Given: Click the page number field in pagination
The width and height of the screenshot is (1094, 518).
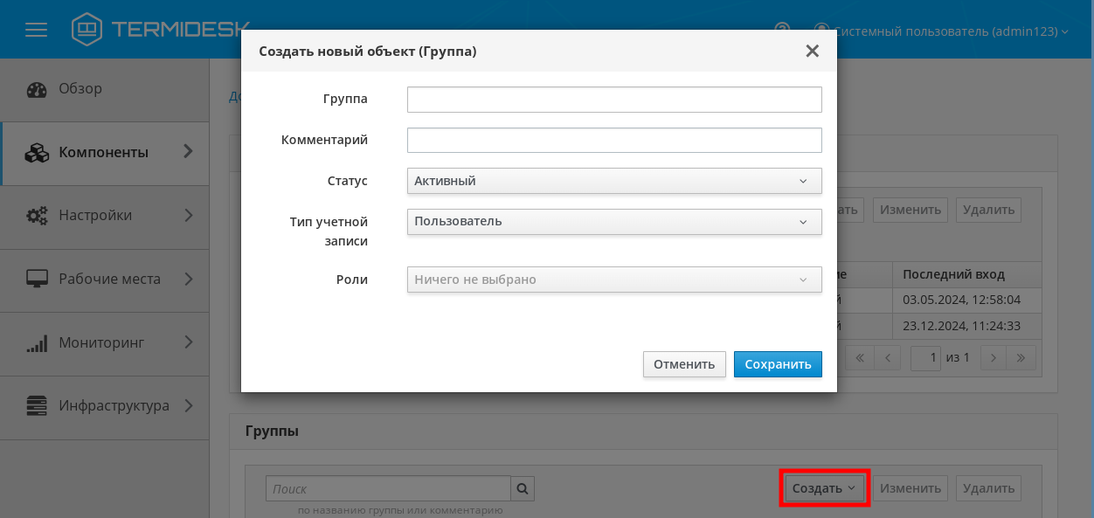Looking at the screenshot, I should coord(925,357).
